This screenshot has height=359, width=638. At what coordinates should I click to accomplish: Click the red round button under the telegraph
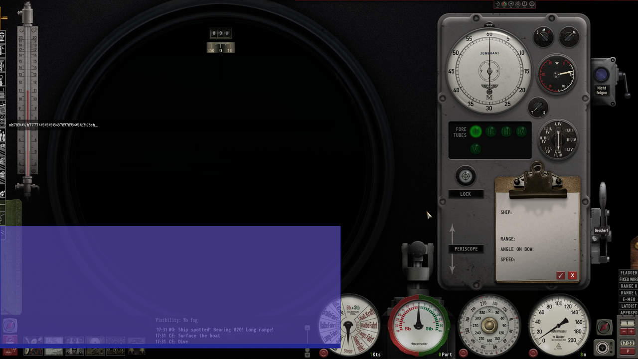coord(324,353)
